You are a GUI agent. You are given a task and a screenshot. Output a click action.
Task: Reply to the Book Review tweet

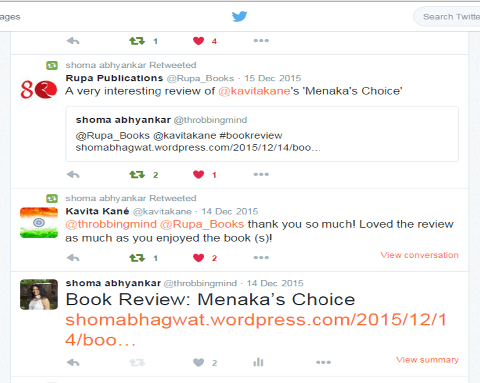[73, 363]
